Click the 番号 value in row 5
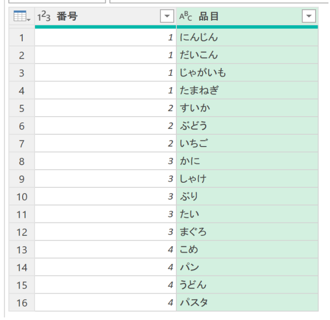330x320 pixels. point(105,108)
